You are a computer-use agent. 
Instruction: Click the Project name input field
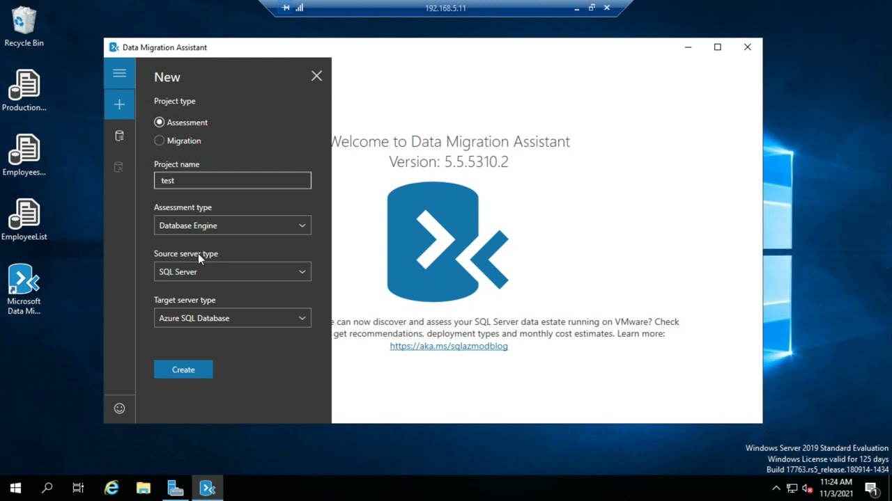click(233, 180)
